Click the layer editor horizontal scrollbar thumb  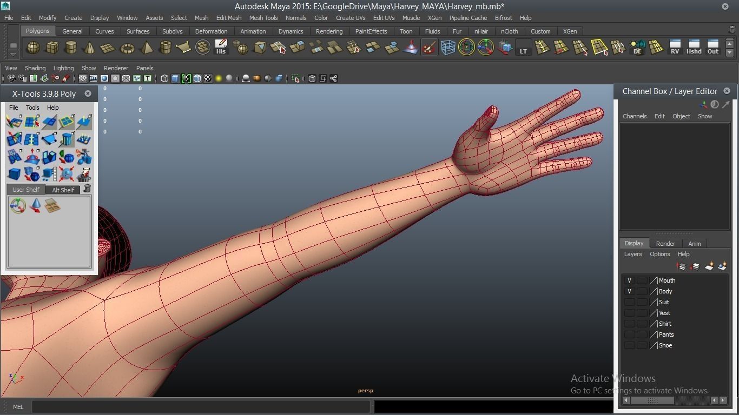(x=652, y=400)
